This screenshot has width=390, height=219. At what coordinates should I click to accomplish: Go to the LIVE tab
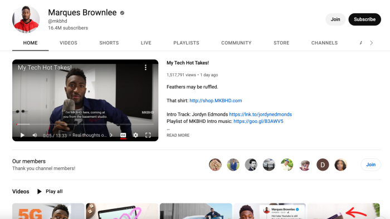(146, 43)
